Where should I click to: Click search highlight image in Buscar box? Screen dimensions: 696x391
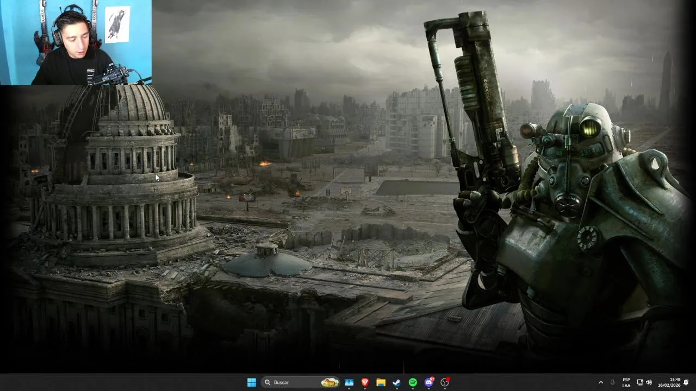(x=330, y=382)
